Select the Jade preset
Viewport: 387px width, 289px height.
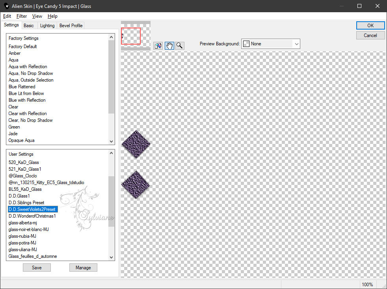13,133
